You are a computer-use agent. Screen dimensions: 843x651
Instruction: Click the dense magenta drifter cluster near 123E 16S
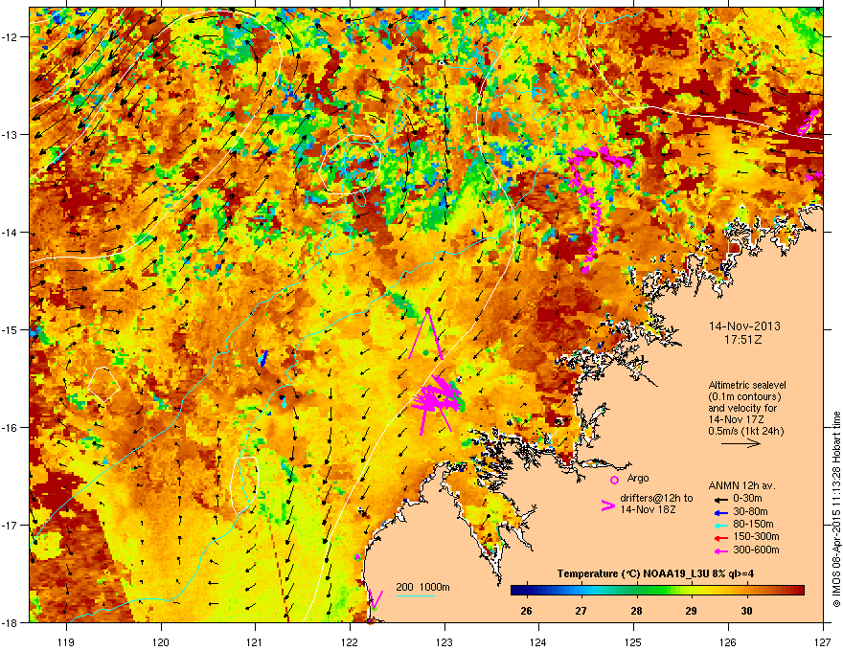[437, 400]
